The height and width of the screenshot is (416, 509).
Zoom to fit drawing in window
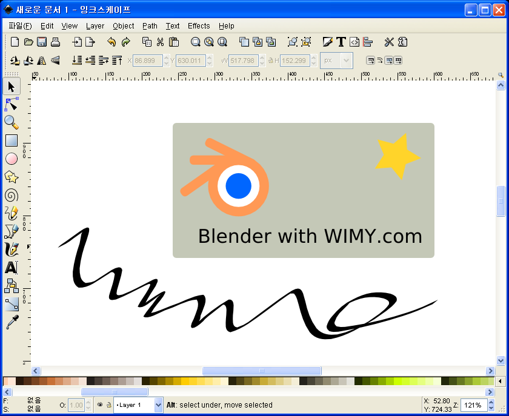[208, 42]
